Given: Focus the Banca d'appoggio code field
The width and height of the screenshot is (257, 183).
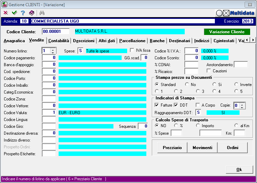Looking at the screenshot, I should click(49, 65).
